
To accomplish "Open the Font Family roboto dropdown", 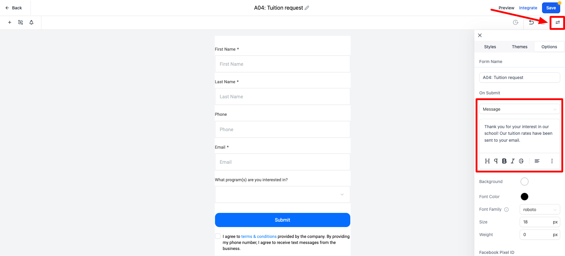I will pos(540,210).
